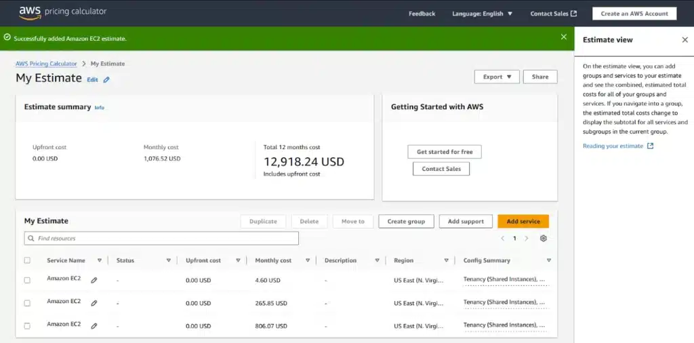Sort by Monthly cost column arrow

click(x=308, y=260)
